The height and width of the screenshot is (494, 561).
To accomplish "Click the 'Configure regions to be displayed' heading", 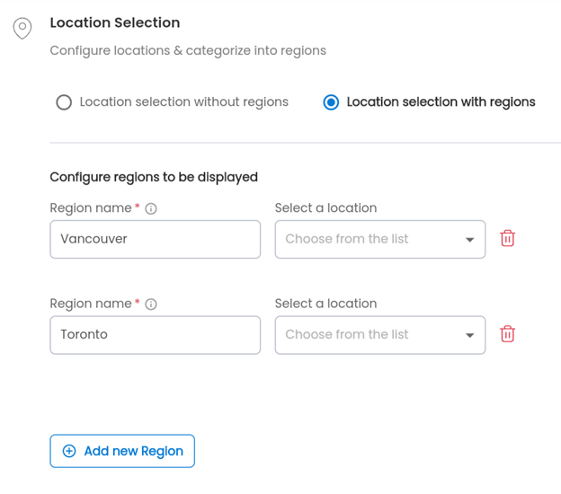I will [154, 177].
